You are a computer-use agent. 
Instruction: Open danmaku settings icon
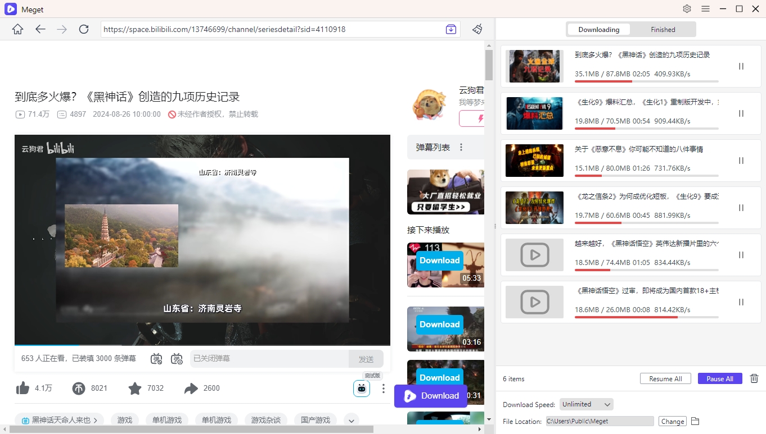pos(177,358)
